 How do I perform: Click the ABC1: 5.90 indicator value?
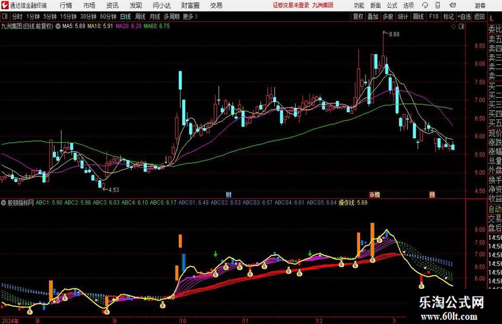[x=49, y=203]
